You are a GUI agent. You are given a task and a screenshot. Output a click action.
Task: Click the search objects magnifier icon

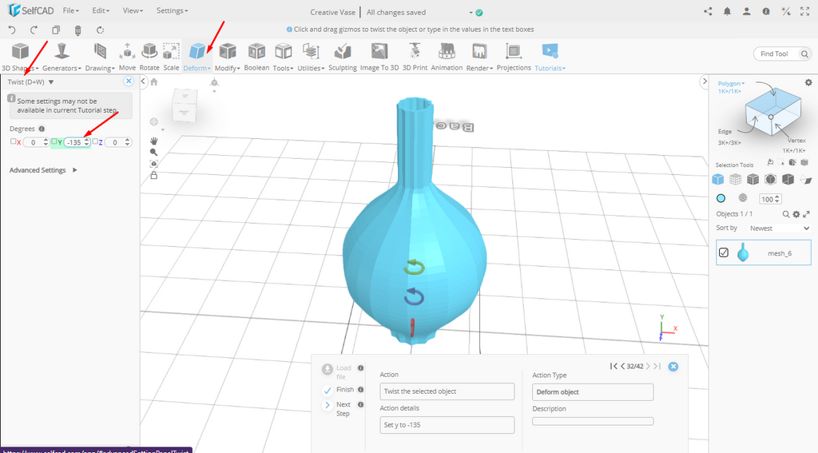tap(786, 214)
